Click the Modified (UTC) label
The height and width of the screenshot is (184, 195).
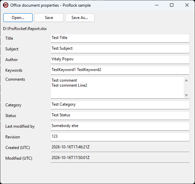tap(19, 158)
